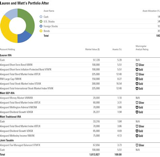
Task: Click 'Vanguard Total International Stock Market Index VTIAX'
Action: tap(27, 88)
